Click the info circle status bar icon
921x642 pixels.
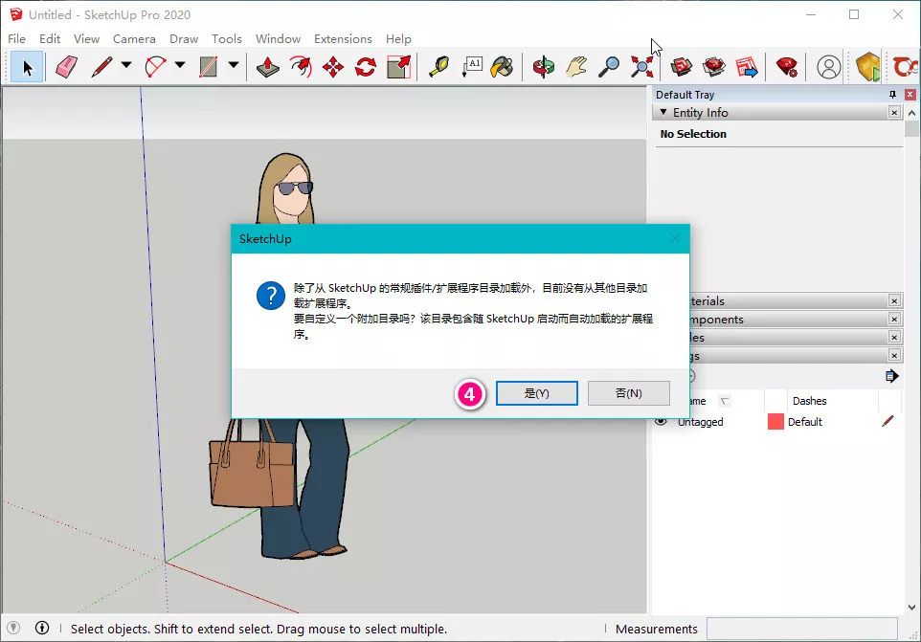tap(42, 628)
